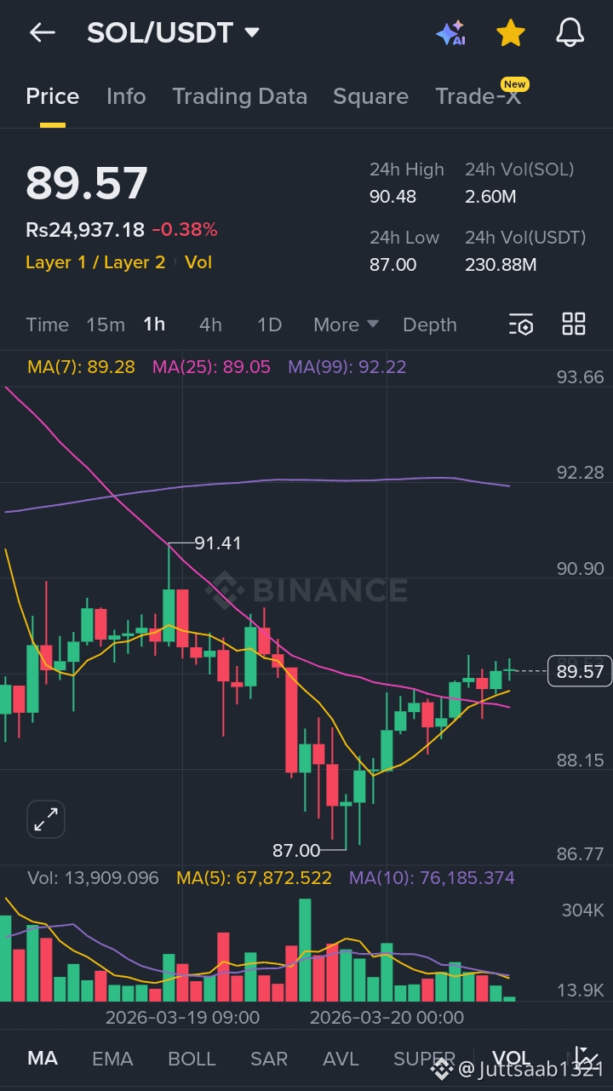Toggle the VOL indicator
613x1091 pixels.
tap(510, 1059)
